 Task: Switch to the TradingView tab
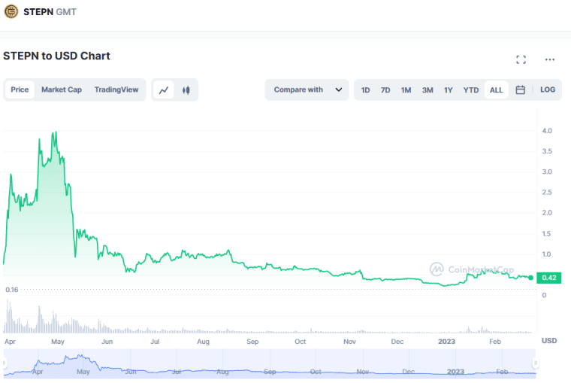116,90
